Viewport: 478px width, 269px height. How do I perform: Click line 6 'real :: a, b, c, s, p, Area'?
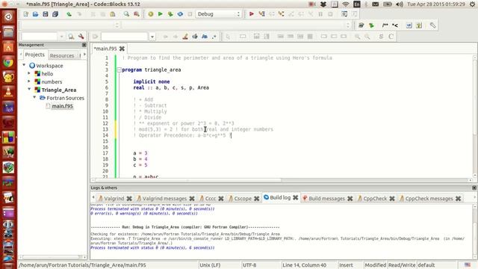[171, 87]
